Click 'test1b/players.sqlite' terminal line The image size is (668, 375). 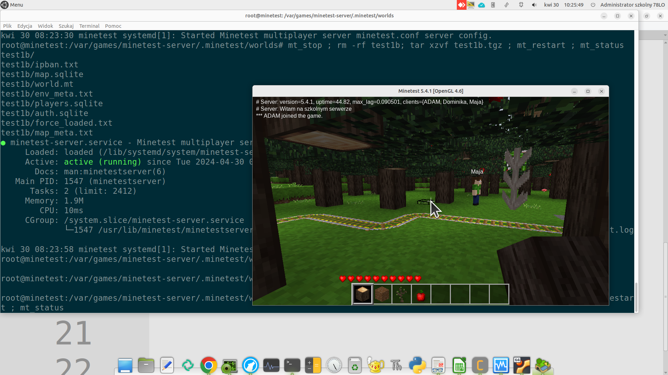click(52, 103)
